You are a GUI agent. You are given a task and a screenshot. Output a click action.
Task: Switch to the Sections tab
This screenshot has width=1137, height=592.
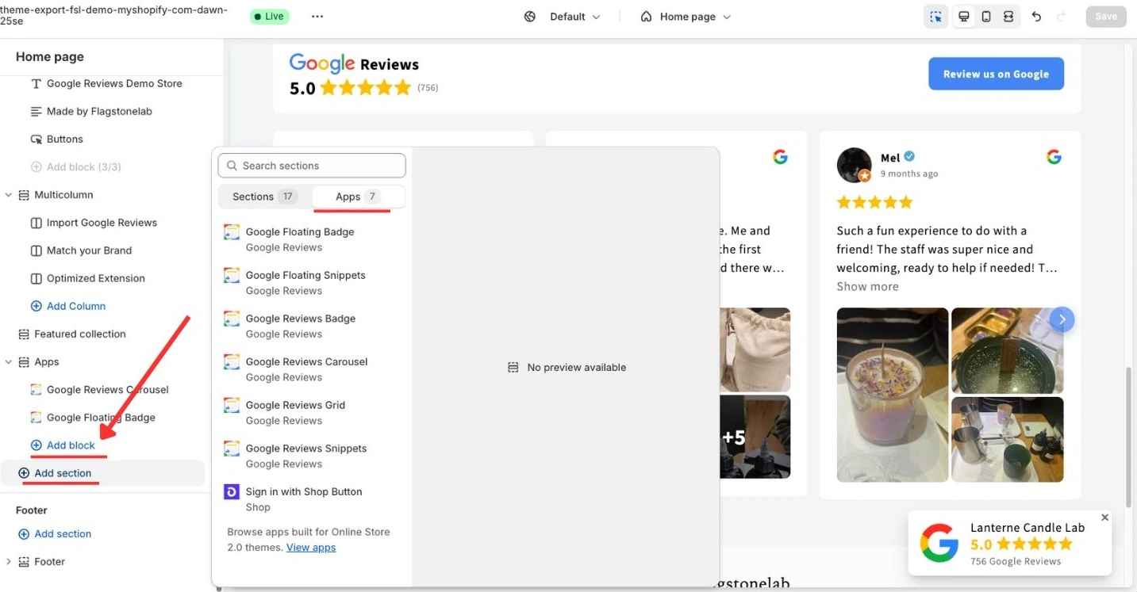[265, 197]
